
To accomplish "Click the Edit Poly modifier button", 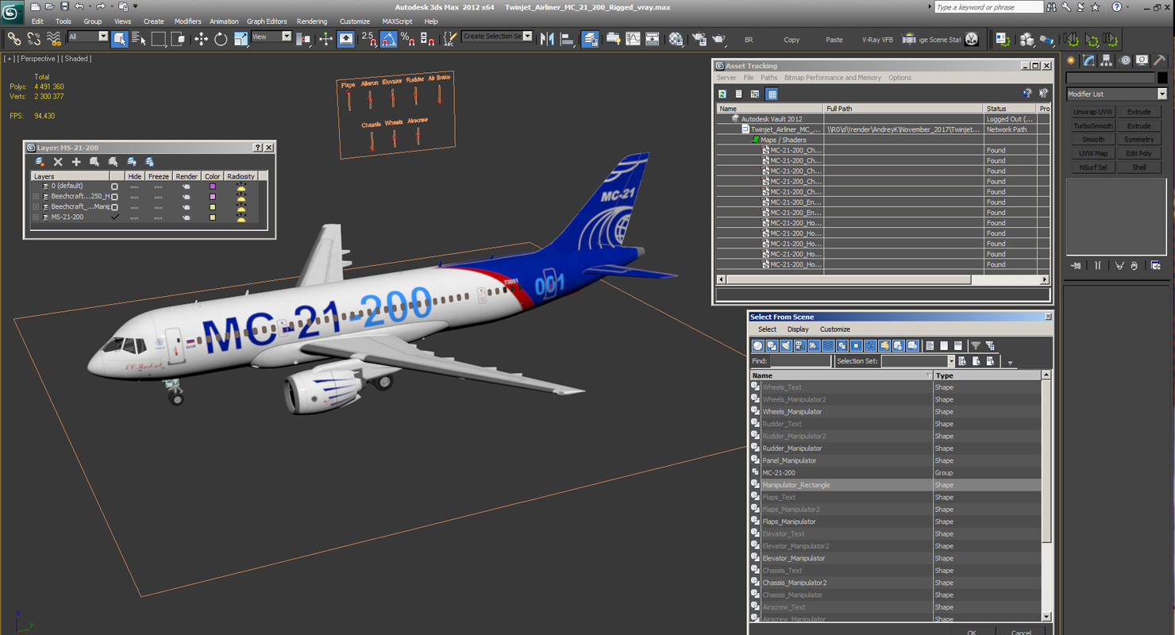I will [1138, 153].
